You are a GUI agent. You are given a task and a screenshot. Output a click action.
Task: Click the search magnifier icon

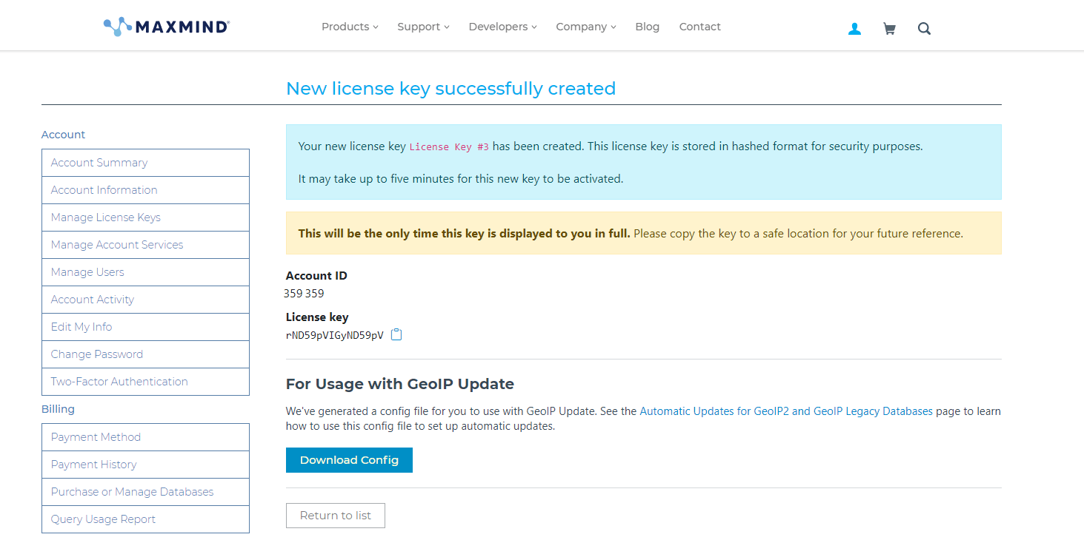[924, 29]
